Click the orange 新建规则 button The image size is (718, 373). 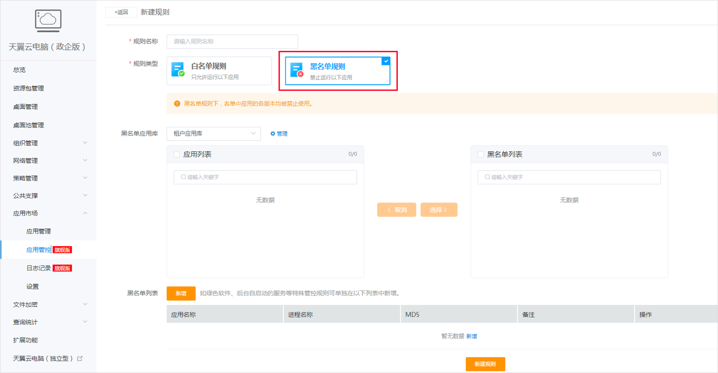[x=485, y=364]
